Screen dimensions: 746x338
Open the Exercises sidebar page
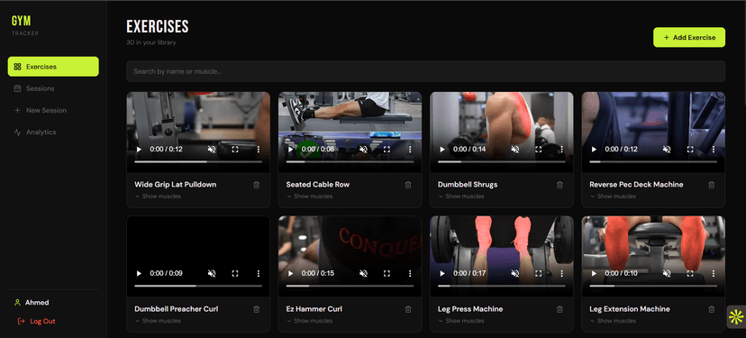(53, 67)
